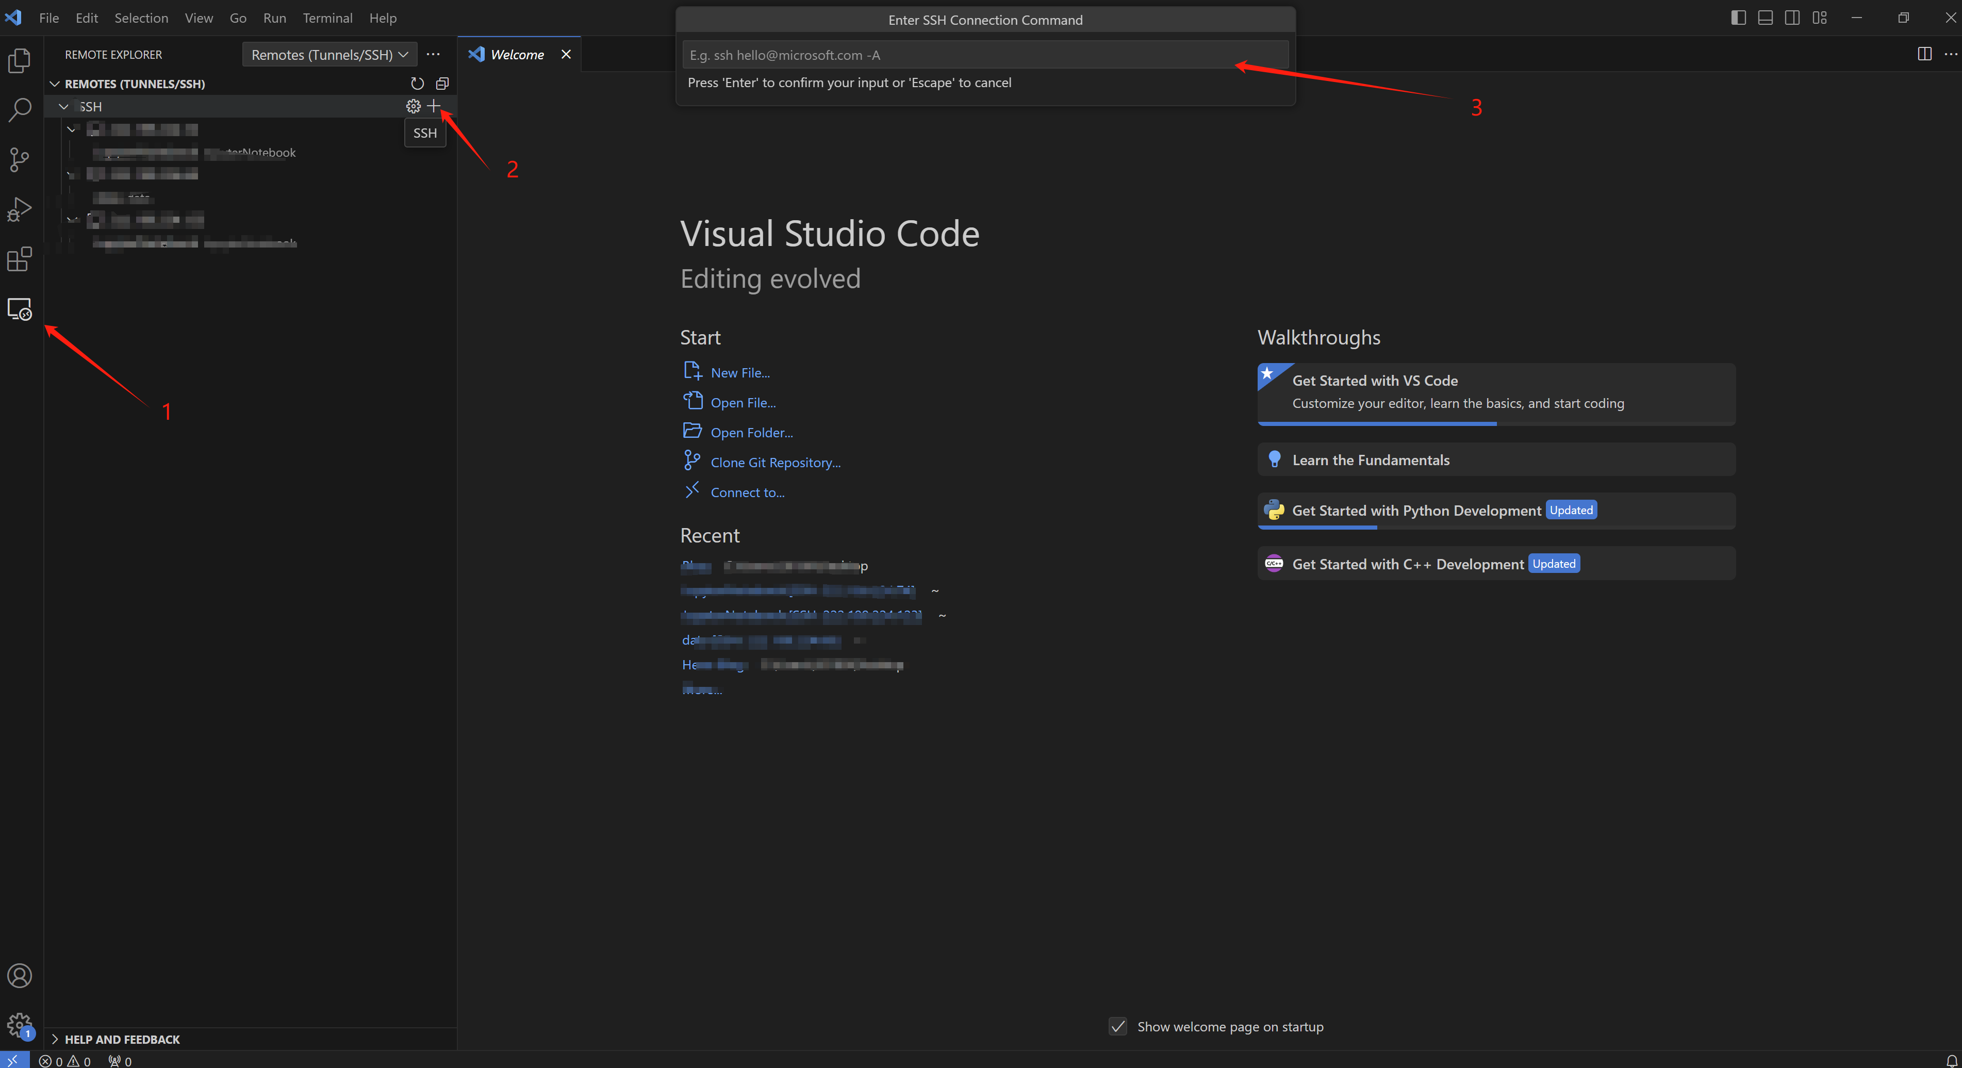The height and width of the screenshot is (1068, 1962).
Task: Open the Explorer view in activity bar
Action: click(19, 60)
